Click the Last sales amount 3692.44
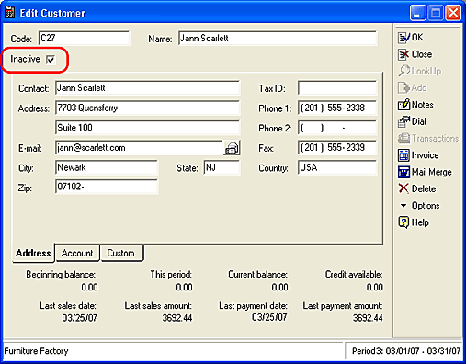This screenshot has height=364, width=466. pos(177,318)
